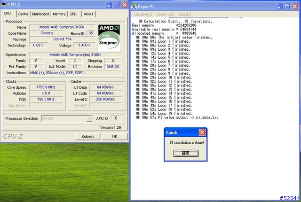Screen dimensions: 301x202
Task: Click the Specification field 'Mobile AMD Sempron(tm) 3100+'
Action: 75,55
